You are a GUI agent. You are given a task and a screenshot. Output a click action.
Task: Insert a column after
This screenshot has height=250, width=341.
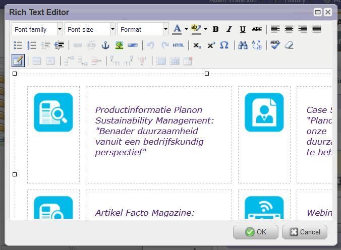128,61
